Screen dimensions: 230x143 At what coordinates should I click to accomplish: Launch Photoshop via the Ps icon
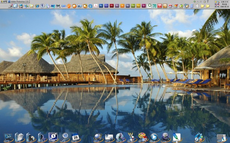pyautogui.click(x=101, y=6)
